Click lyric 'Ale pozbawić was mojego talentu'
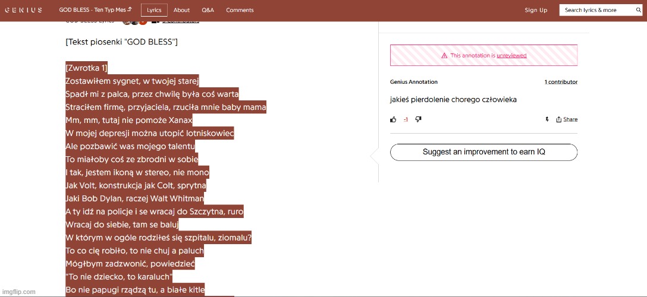Viewport: 647px width, 297px height. point(130,147)
